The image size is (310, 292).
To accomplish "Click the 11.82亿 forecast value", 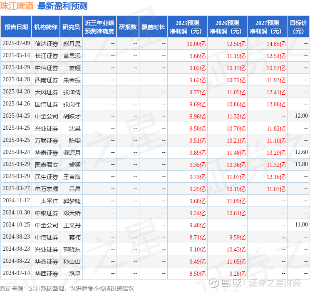I will click(x=276, y=128).
